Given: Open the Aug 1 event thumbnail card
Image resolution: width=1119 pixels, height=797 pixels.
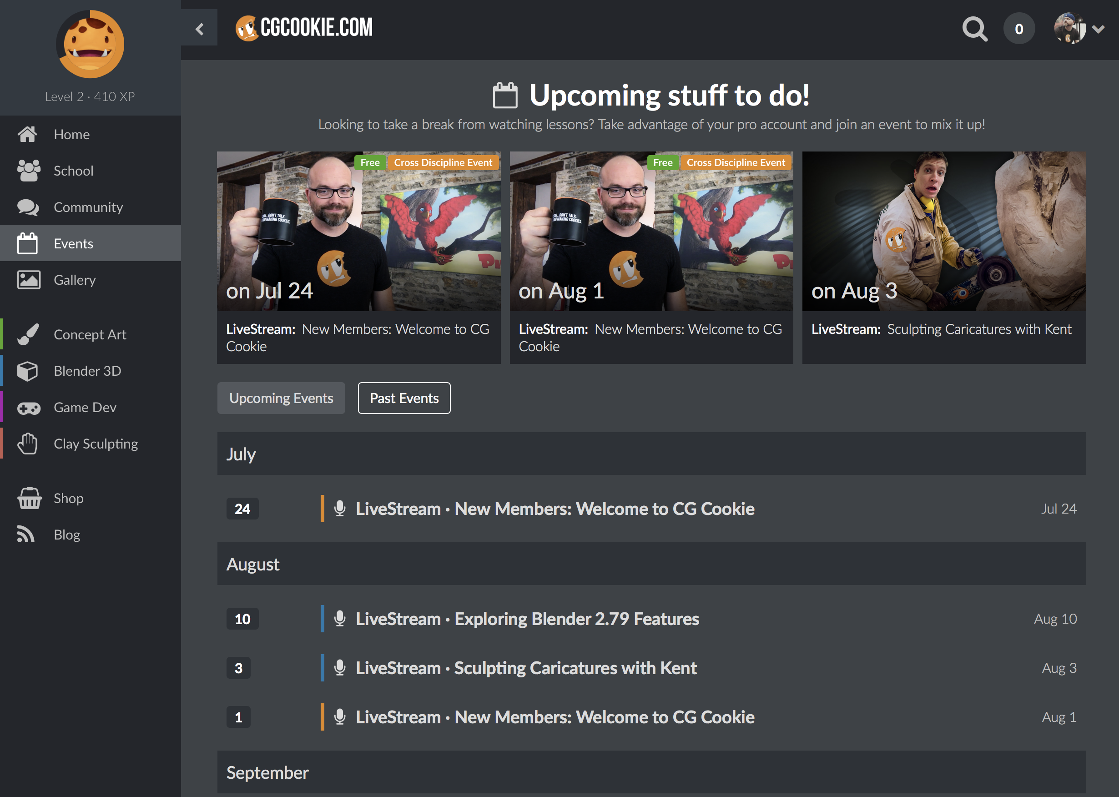Looking at the screenshot, I should pos(651,231).
